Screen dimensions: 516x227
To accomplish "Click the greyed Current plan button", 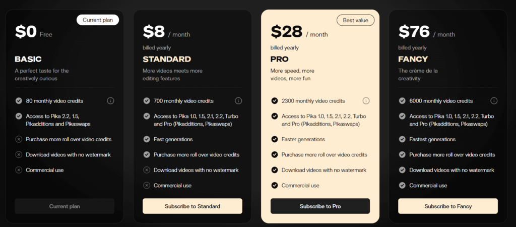I will pos(64,206).
